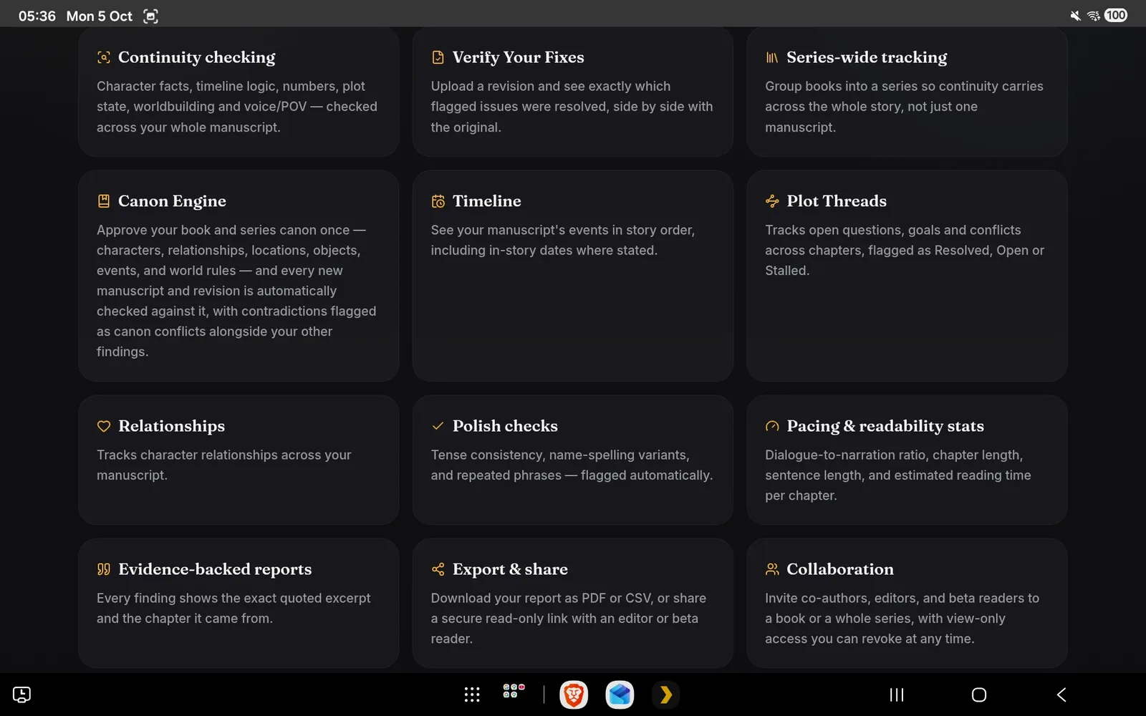1146x716 pixels.
Task: Click the 'See your manuscript's events' description
Action: (x=563, y=240)
